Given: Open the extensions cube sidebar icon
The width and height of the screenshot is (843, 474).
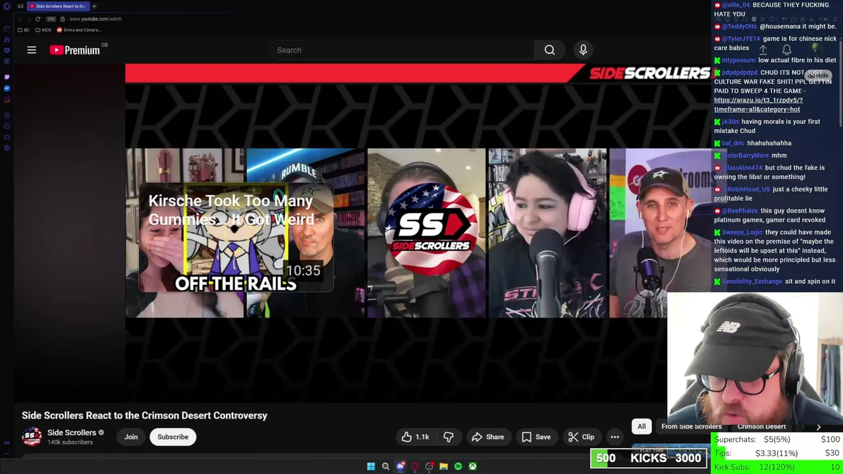Looking at the screenshot, I should point(7,137).
